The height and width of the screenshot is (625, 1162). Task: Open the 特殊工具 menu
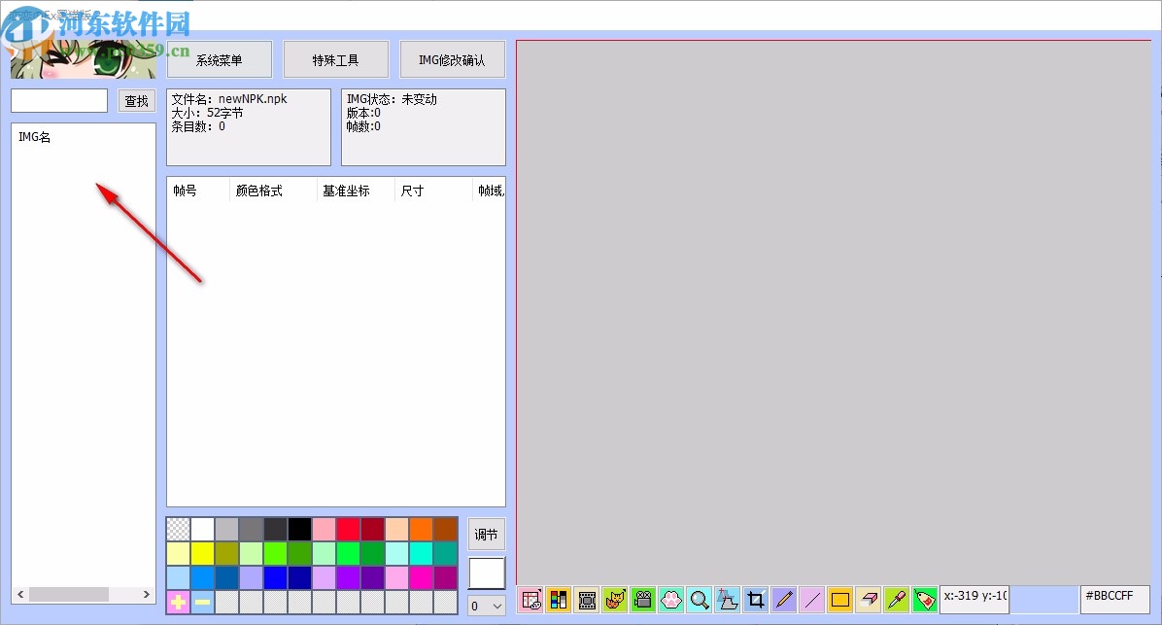[x=335, y=59]
